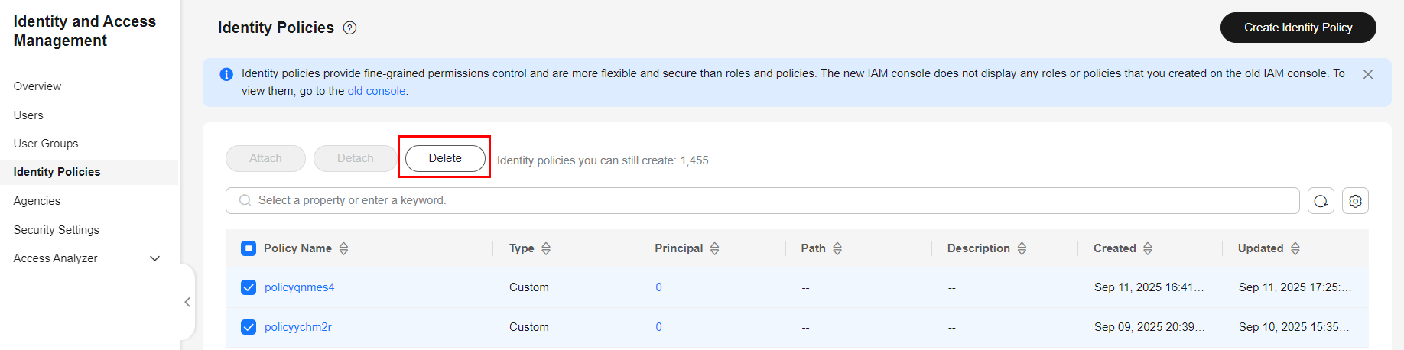The height and width of the screenshot is (350, 1404).
Task: Sort by Path column arrows
Action: click(x=837, y=248)
